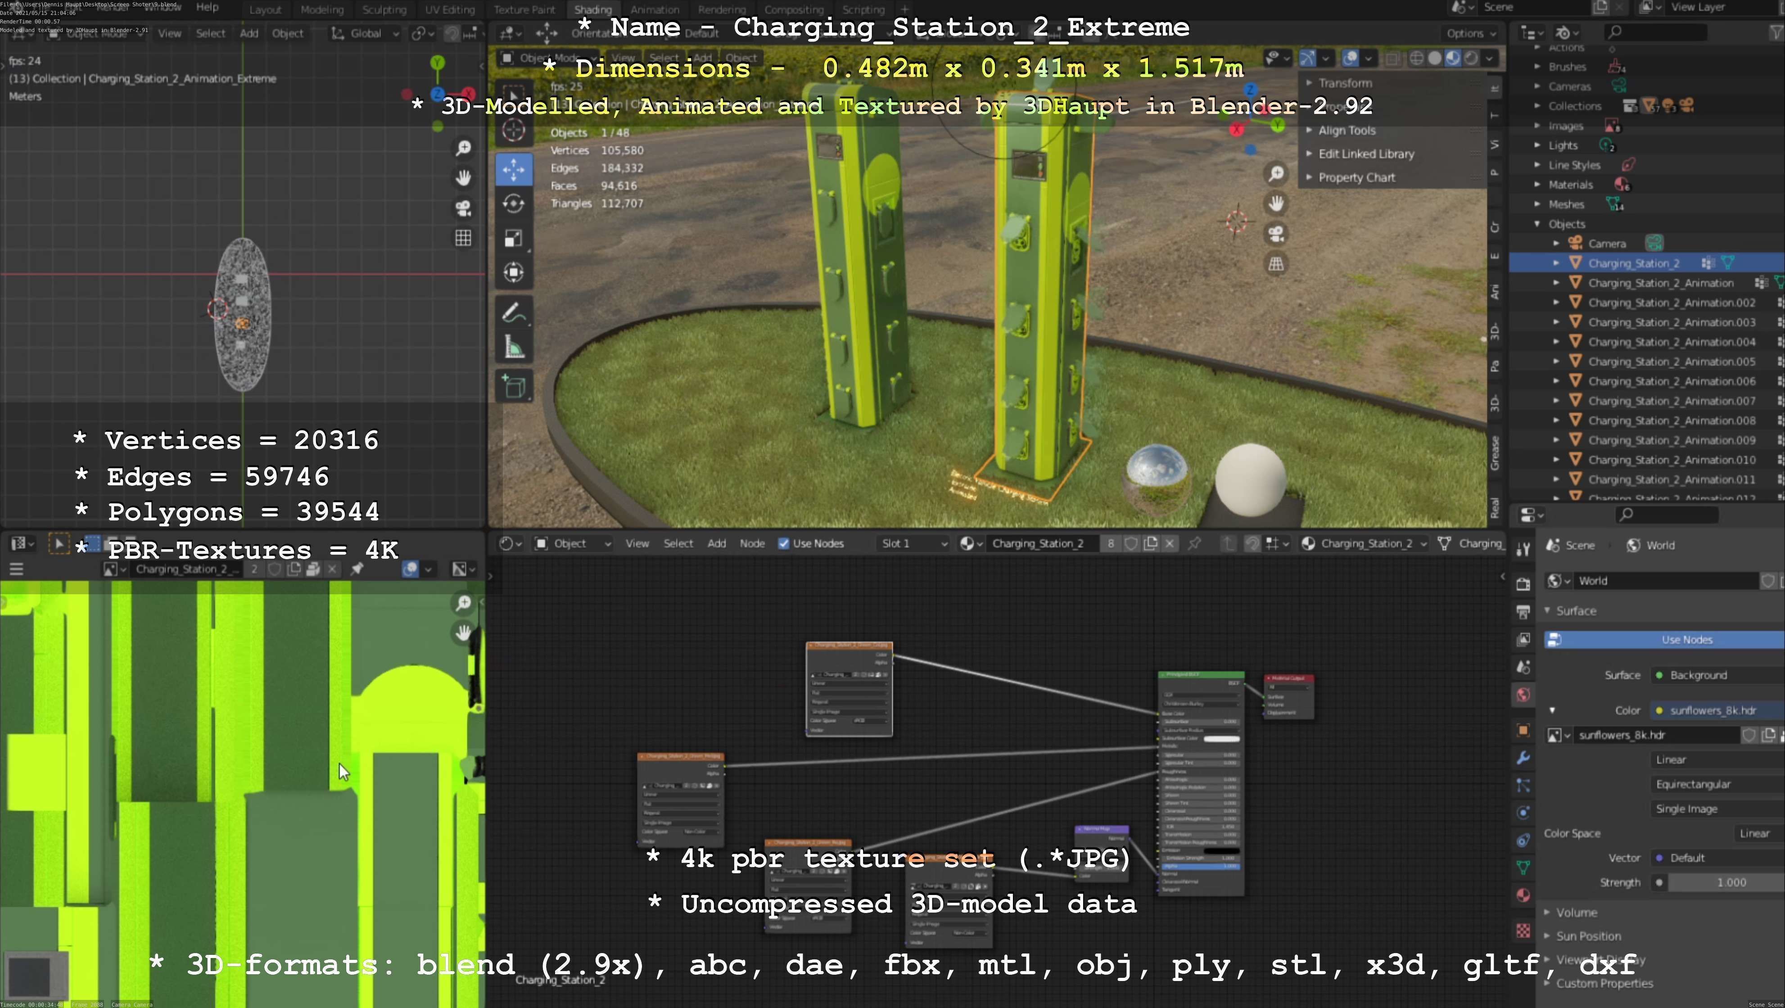Open the Node menu in shader editor

click(x=751, y=544)
